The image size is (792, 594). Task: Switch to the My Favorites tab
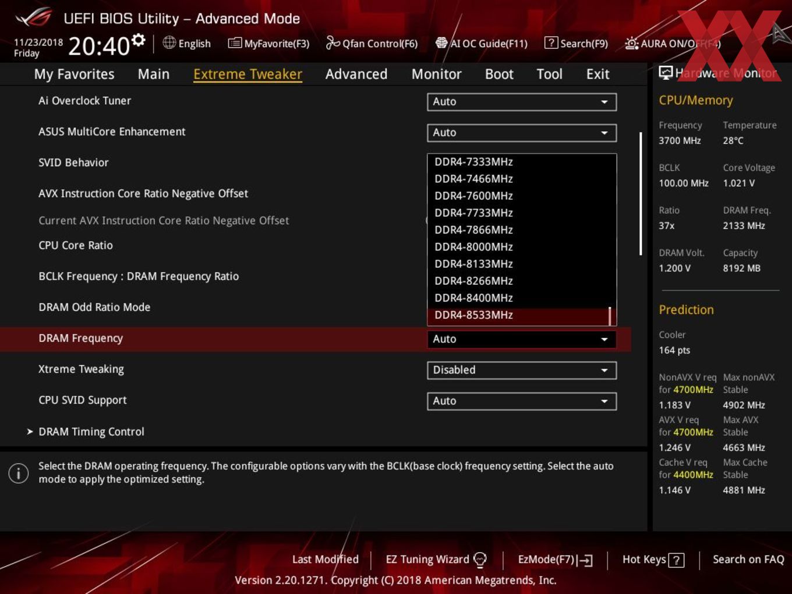point(74,74)
